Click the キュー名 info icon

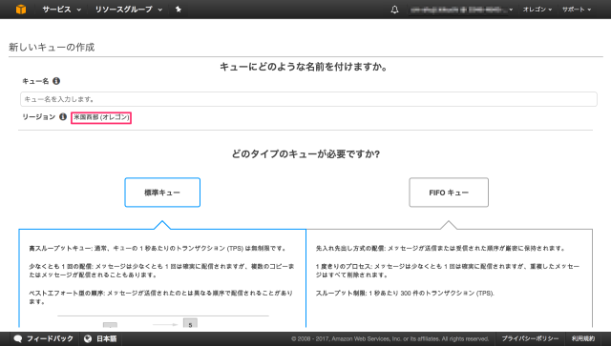click(56, 81)
